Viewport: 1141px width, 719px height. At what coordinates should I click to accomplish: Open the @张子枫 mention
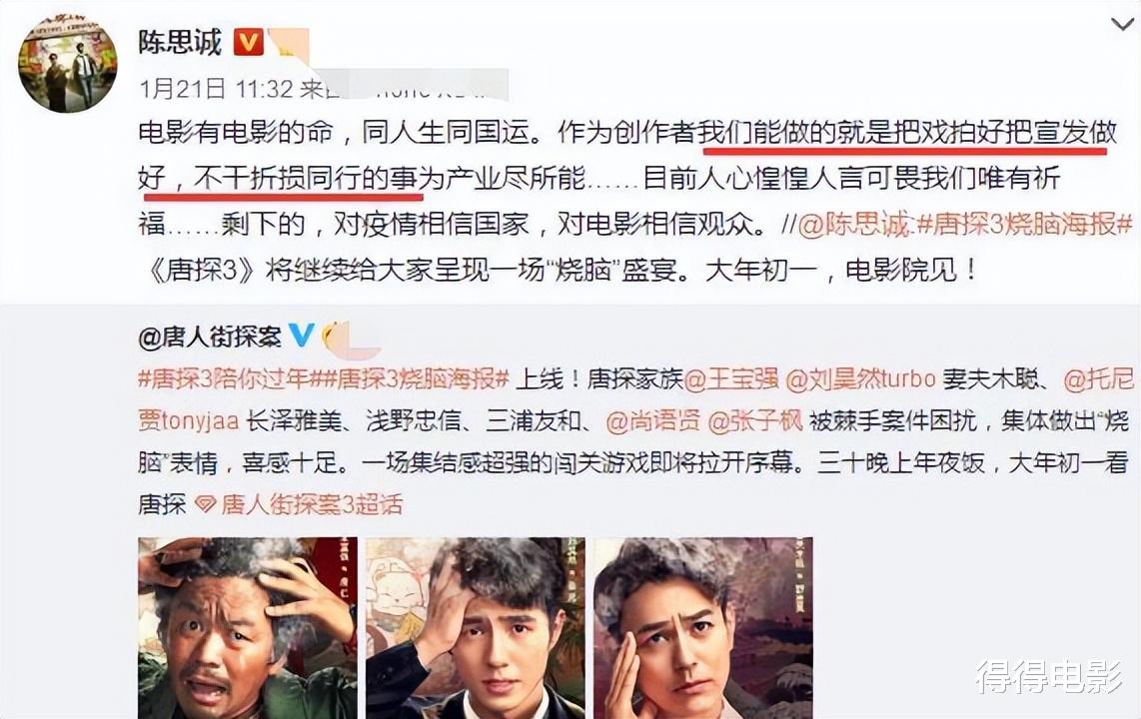754,421
